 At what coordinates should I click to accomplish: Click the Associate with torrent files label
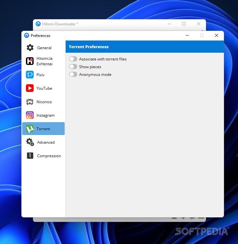pyautogui.click(x=103, y=59)
